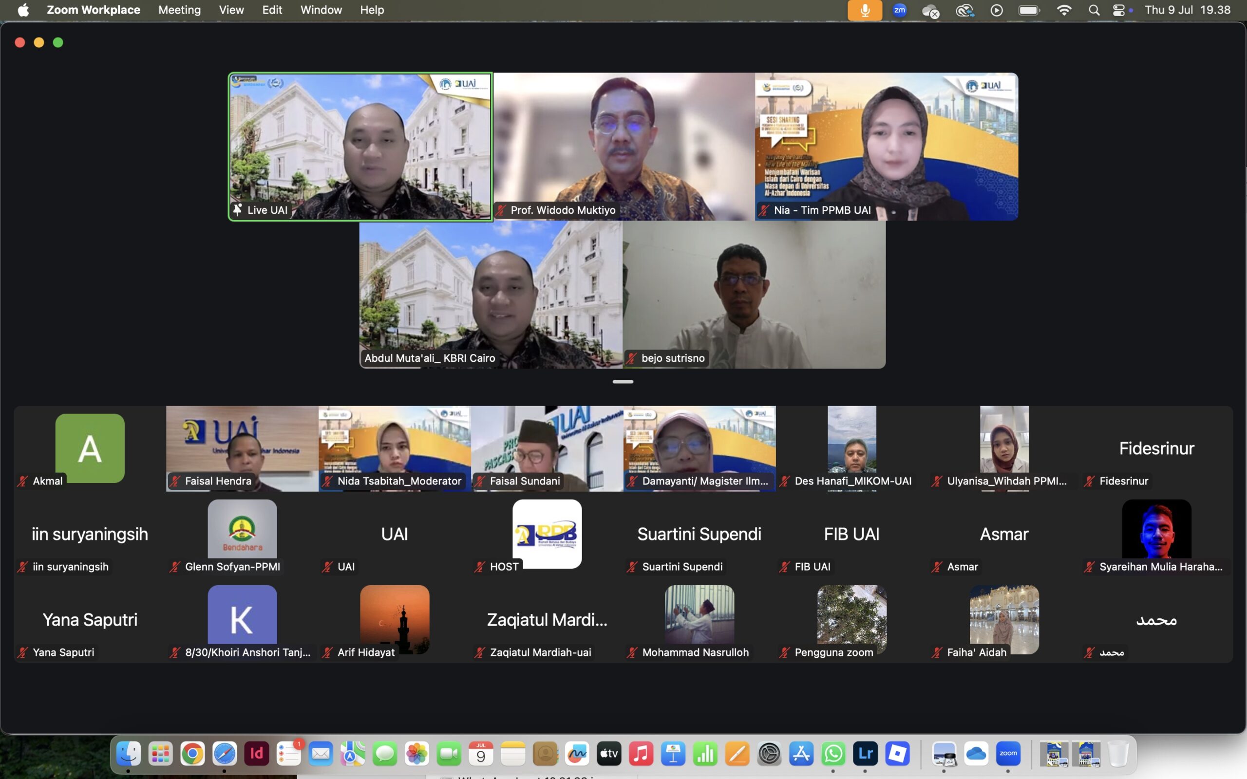Screen dimensions: 1247x779
Task: Launch Google Chrome from the Dock
Action: 192,754
